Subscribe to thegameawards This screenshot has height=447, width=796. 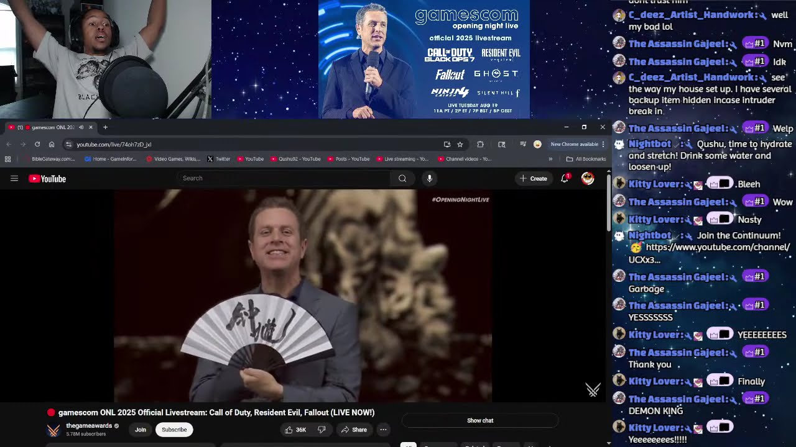(174, 430)
